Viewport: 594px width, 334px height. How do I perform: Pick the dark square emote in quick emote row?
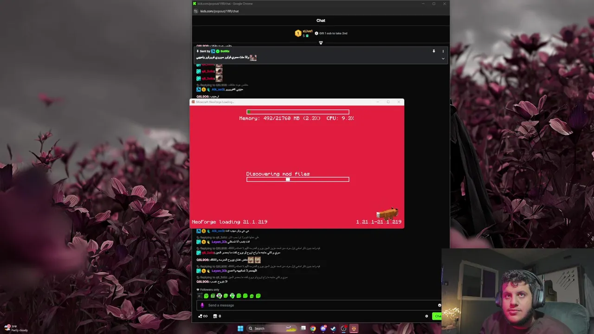pos(200,296)
